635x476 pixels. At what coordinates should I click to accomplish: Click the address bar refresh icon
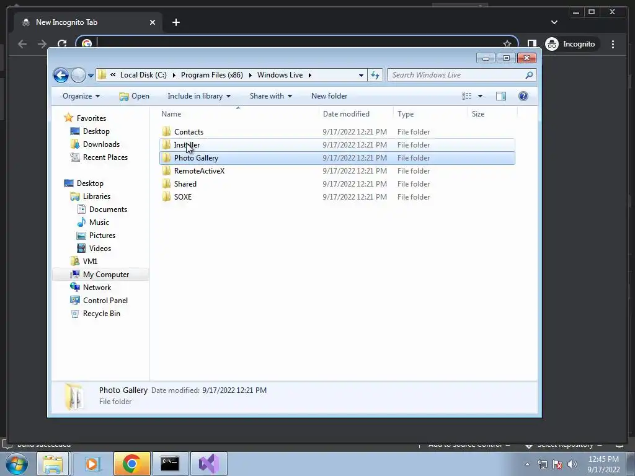(x=375, y=75)
